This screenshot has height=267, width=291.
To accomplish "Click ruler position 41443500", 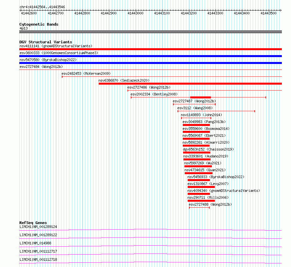I will tap(268, 13).
